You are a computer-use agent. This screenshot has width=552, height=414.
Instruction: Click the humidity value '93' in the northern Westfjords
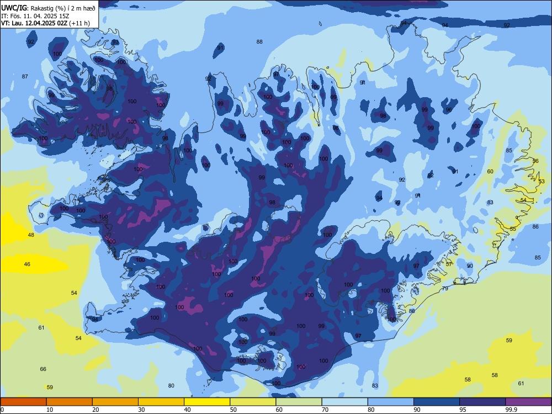coord(115,42)
